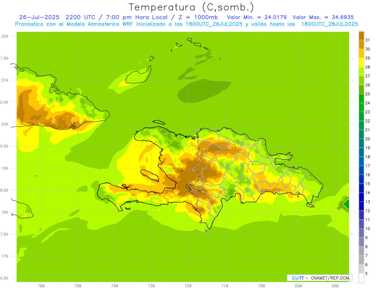Click the "71W" longitude label

225,286
